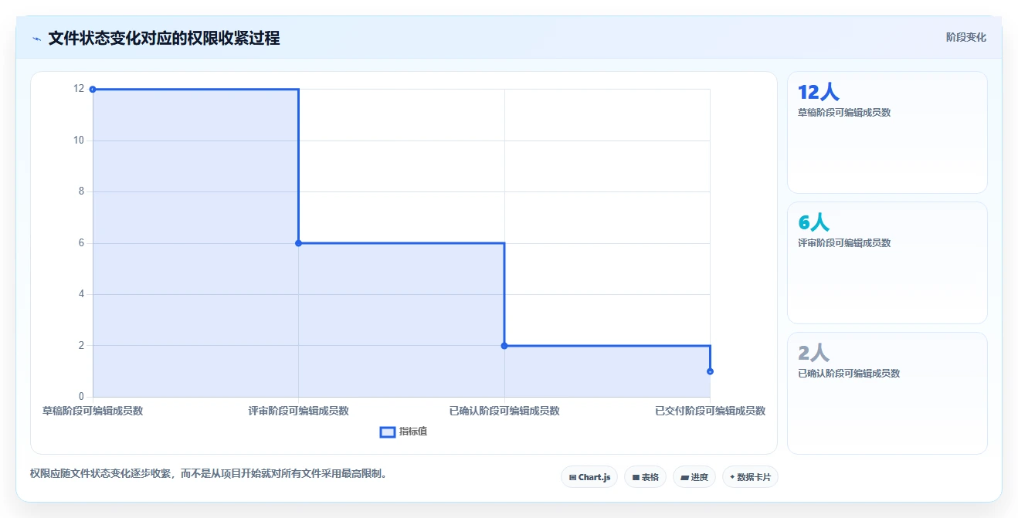Click the 数据卡片 sparkle icon
The width and height of the screenshot is (1018, 518).
(x=732, y=477)
